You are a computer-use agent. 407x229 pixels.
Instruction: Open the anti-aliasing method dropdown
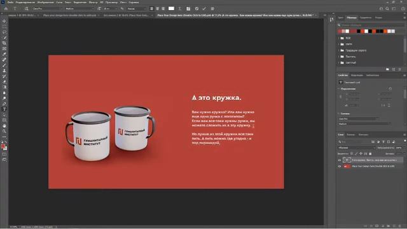[x=137, y=8]
